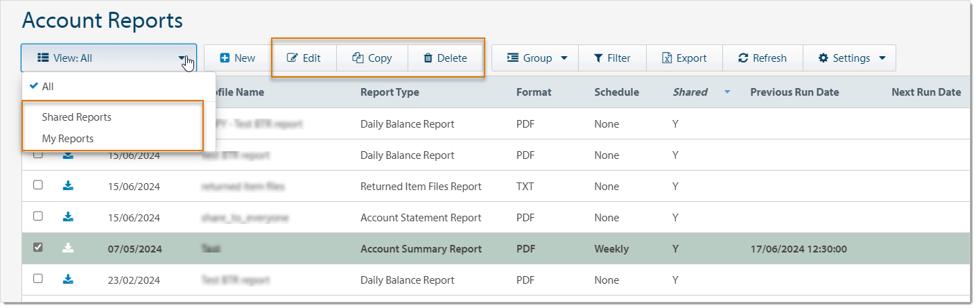Choose My Reports in the view menu

pos(68,139)
